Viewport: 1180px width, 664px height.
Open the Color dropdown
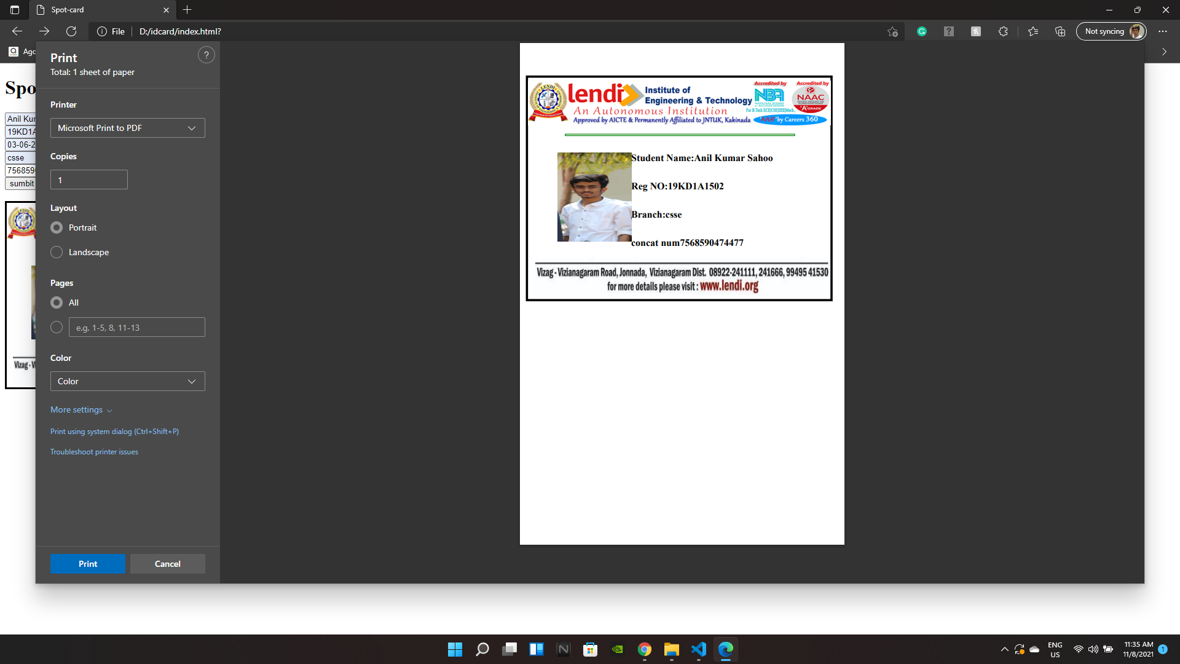[x=127, y=381]
